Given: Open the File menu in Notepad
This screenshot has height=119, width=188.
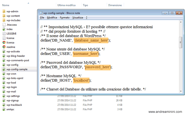Looking at the screenshot, I should pos(42,17).
